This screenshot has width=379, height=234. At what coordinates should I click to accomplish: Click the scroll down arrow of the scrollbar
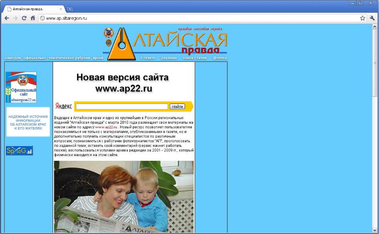[375, 230]
